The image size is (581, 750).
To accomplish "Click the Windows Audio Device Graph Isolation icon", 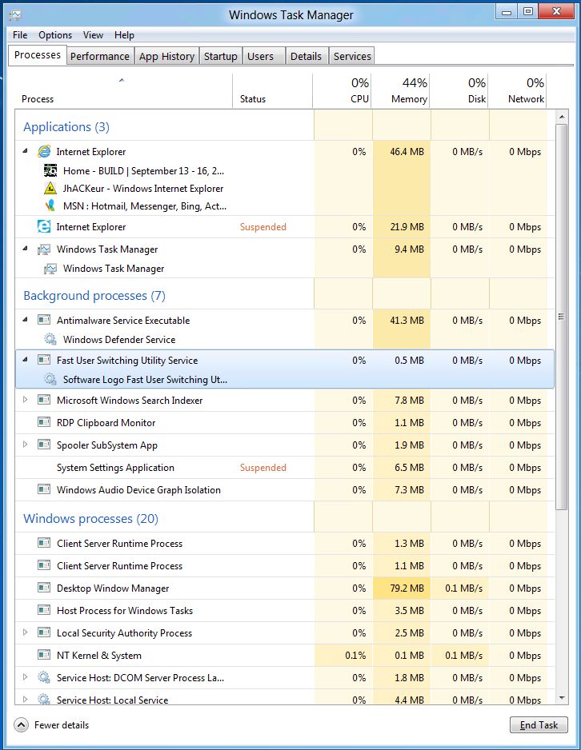I will coord(44,489).
